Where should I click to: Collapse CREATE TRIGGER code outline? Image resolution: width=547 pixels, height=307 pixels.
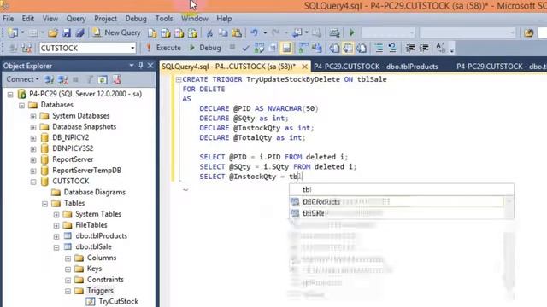click(x=179, y=79)
